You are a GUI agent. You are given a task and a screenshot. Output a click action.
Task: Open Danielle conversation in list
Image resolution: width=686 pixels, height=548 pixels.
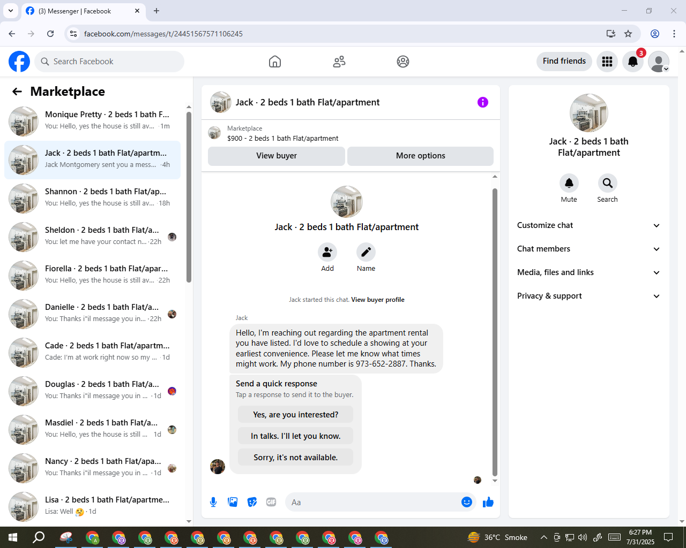[x=93, y=314]
